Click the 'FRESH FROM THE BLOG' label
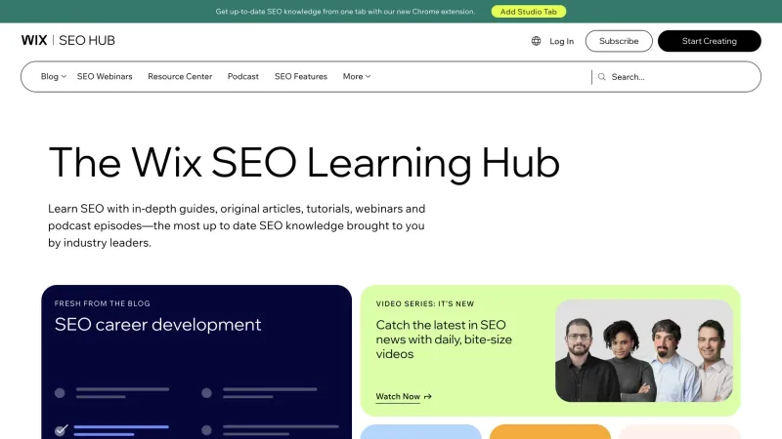This screenshot has width=782, height=439. 103,303
